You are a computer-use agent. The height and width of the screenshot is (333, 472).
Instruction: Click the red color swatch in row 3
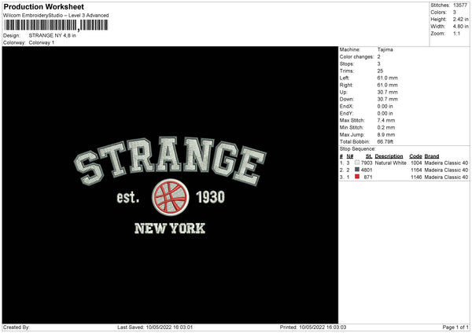coord(357,177)
